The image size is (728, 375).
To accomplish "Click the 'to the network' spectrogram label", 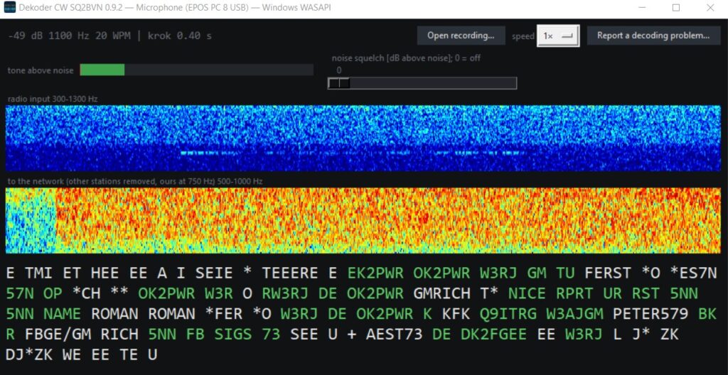I will click(135, 182).
